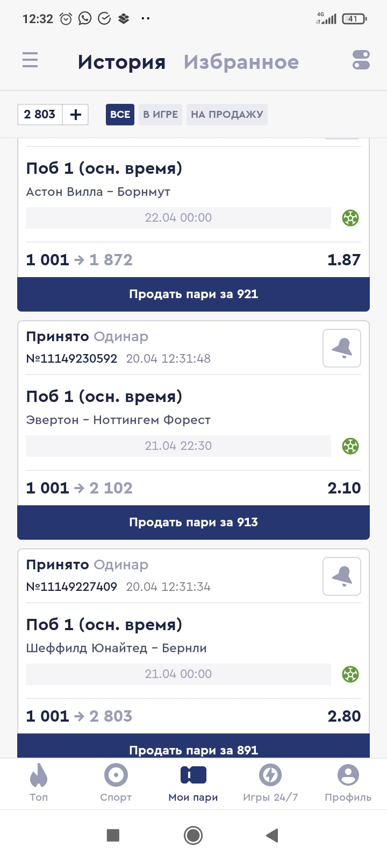The width and height of the screenshot is (387, 861).
Task: Show only НА ПРОДАЖУ bets
Action: 227,115
